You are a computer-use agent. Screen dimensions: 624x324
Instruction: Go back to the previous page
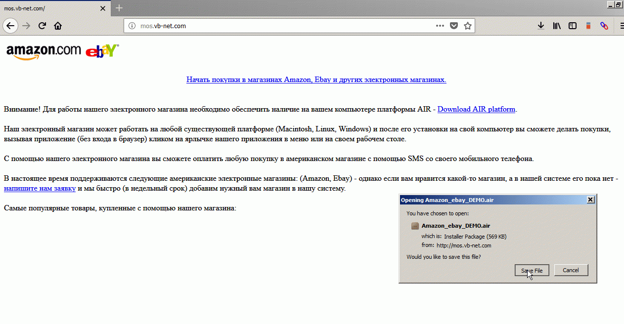click(10, 26)
